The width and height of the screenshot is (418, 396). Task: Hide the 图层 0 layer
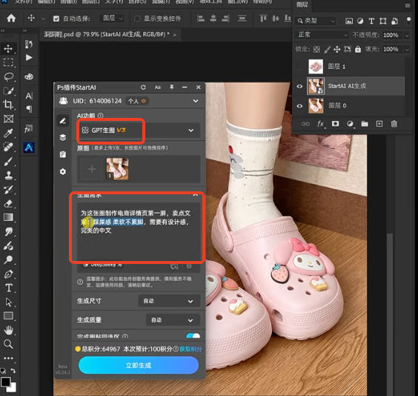click(x=299, y=106)
